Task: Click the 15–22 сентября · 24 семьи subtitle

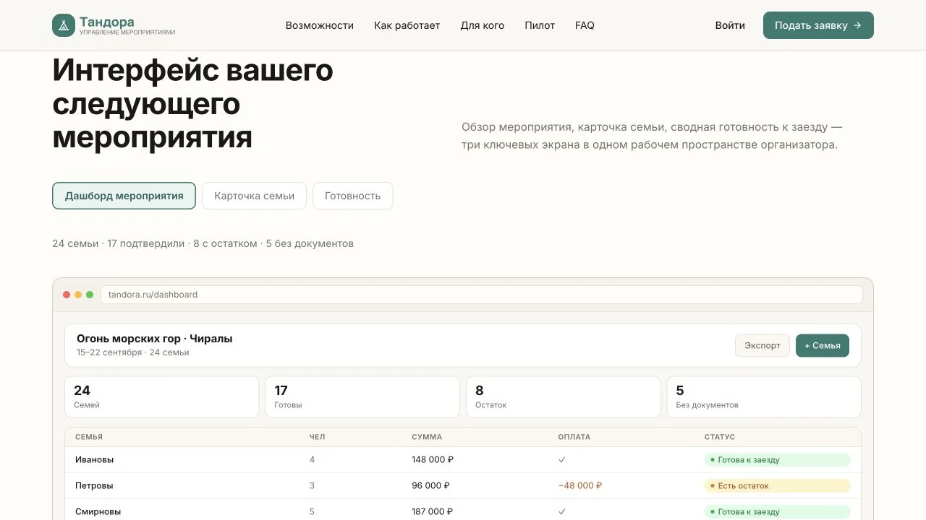Action: click(x=133, y=352)
